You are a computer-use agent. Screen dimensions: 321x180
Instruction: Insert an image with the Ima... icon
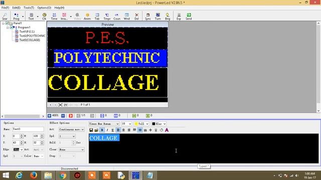64,16
